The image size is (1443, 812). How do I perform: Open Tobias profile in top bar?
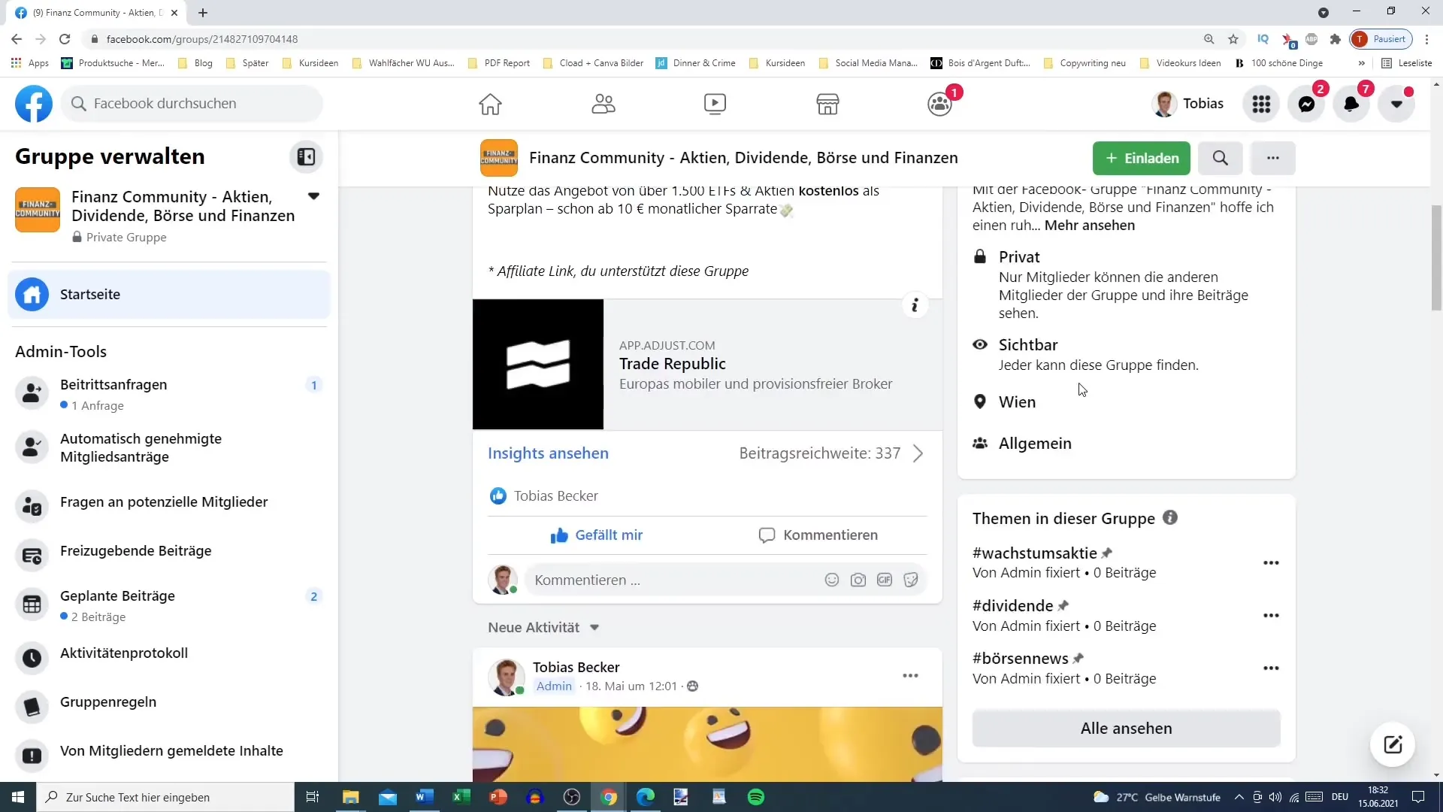click(x=1188, y=104)
